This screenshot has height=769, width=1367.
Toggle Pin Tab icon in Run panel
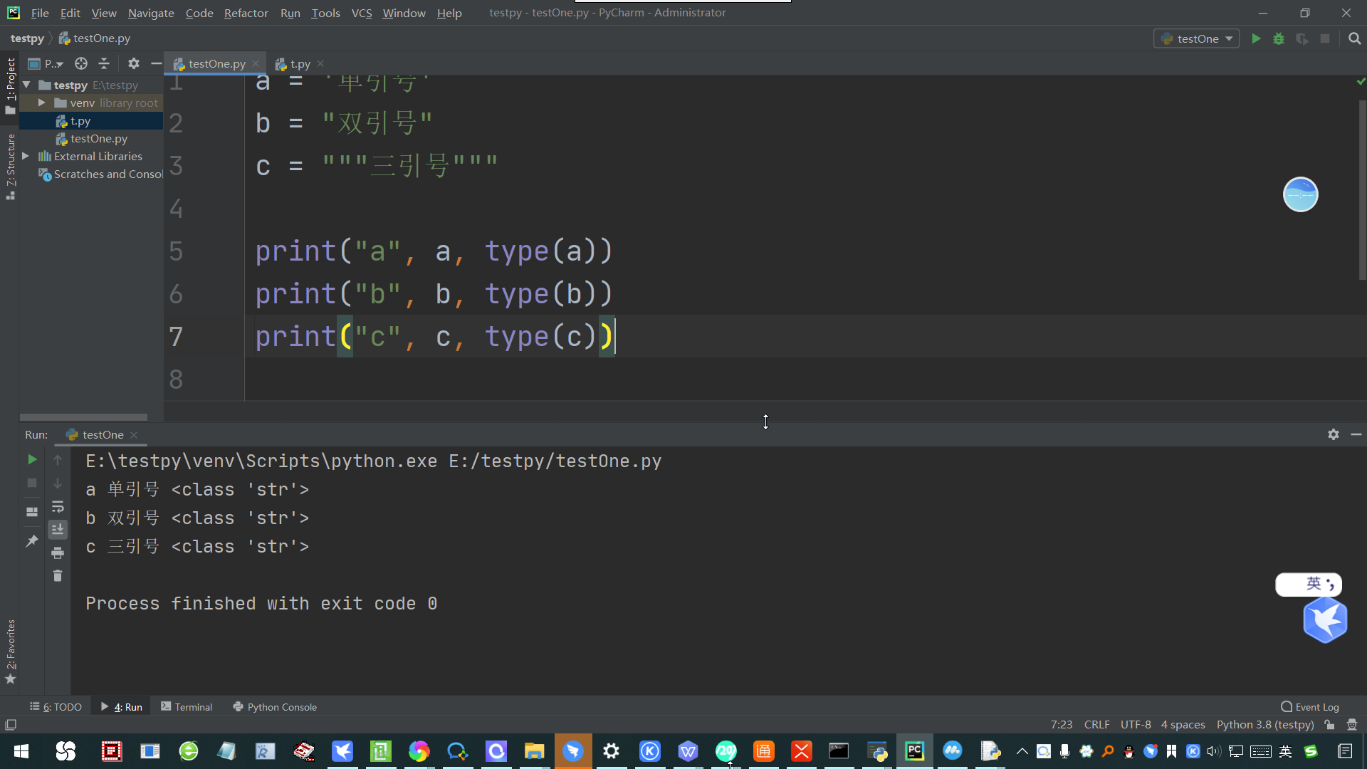[x=32, y=541]
